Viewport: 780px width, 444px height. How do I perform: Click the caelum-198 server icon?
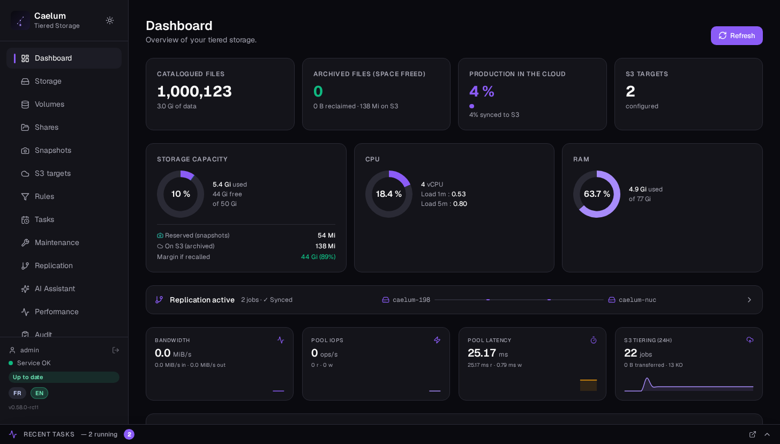click(386, 300)
